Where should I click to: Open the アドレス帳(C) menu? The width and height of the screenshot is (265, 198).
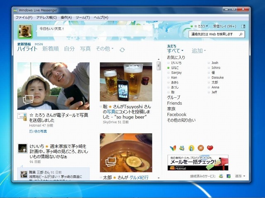(46, 17)
